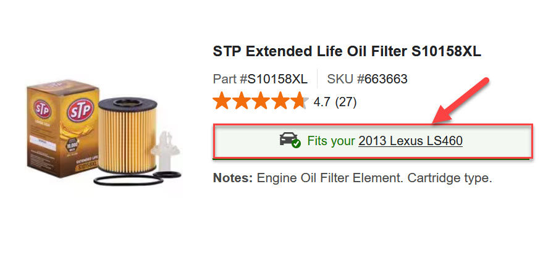Screen dimensions: 556x260
Task: Click the first orange rating star
Action: point(222,101)
